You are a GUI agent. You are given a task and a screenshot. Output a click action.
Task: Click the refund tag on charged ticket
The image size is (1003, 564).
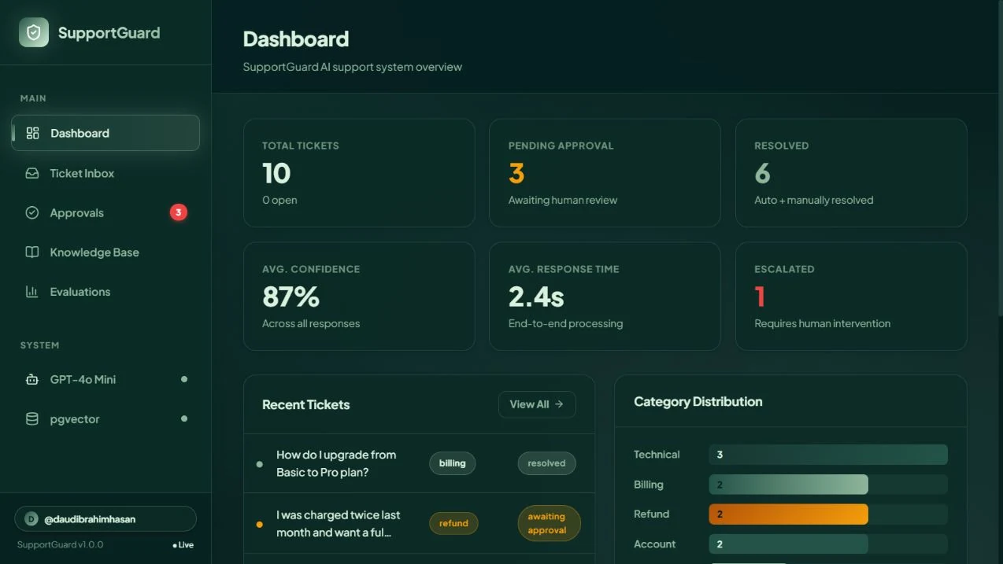point(453,523)
